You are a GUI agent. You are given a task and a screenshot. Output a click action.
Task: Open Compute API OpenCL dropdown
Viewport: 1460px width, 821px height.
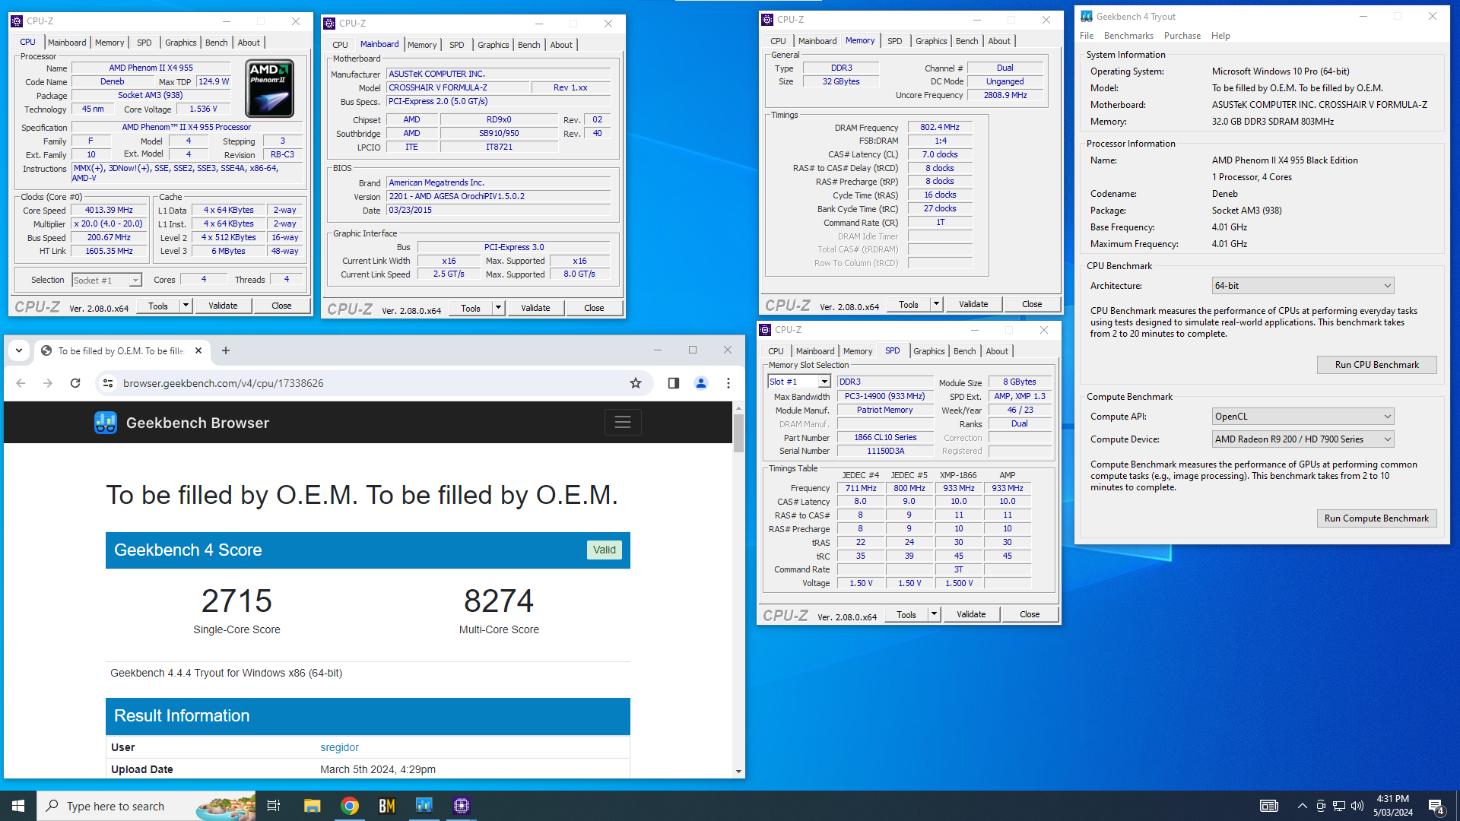(1303, 417)
